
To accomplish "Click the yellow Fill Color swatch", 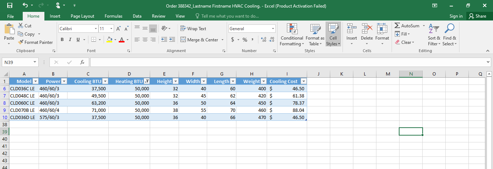I will pyautogui.click(x=110, y=40).
